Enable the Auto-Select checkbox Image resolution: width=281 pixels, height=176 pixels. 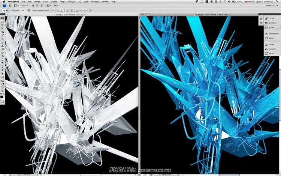[x=10, y=11]
